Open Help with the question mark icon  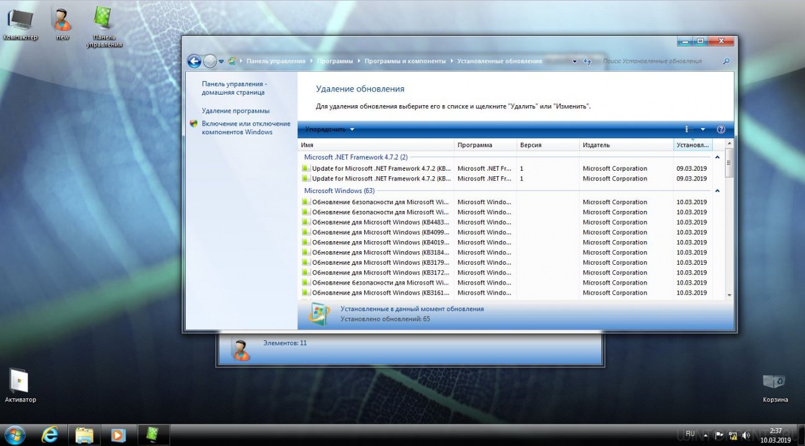pyautogui.click(x=721, y=129)
